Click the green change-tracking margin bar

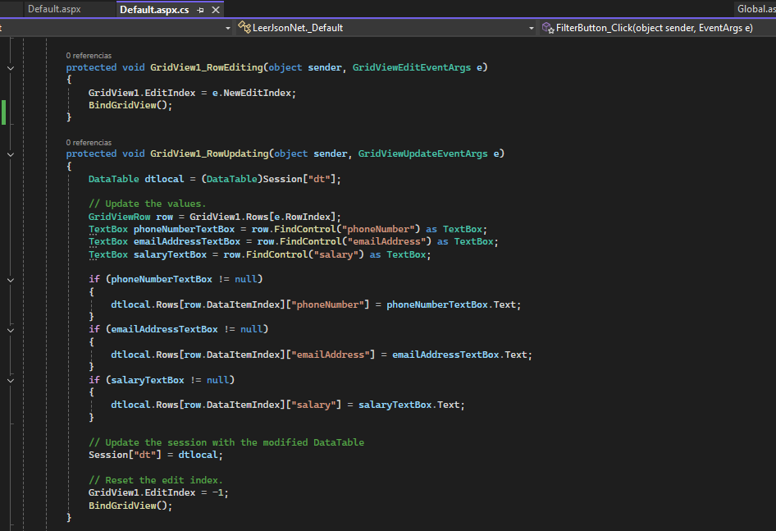4,112
